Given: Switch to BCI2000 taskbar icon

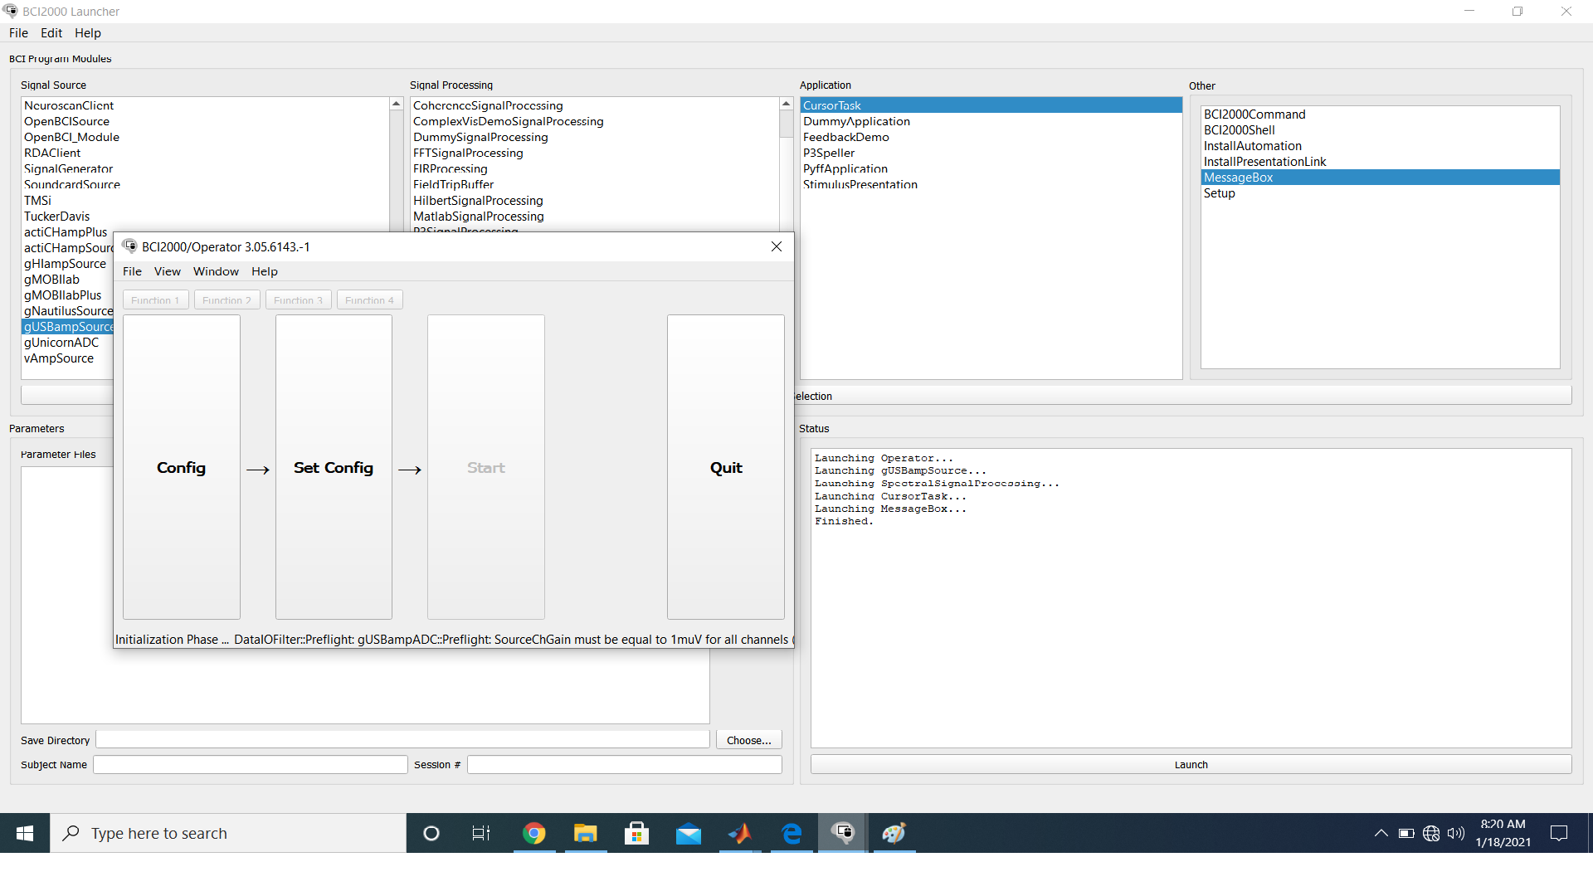Looking at the screenshot, I should [x=843, y=833].
